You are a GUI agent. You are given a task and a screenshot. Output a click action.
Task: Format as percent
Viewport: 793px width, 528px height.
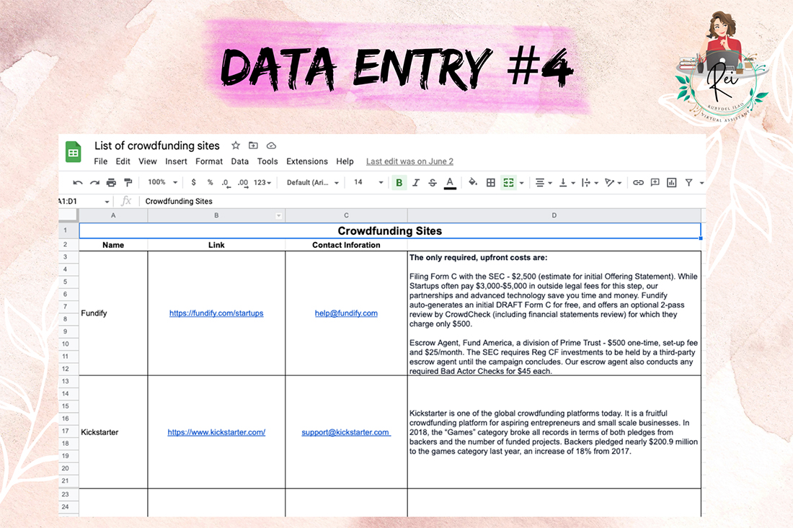pyautogui.click(x=210, y=182)
